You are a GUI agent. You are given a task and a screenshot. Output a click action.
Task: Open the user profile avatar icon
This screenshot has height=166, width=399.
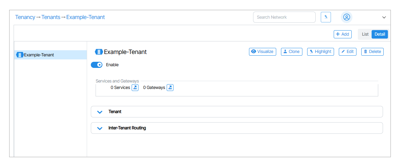pyautogui.click(x=346, y=17)
